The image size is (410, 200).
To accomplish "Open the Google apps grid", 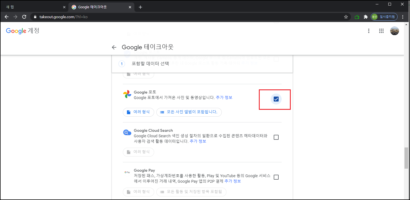I will (381, 31).
